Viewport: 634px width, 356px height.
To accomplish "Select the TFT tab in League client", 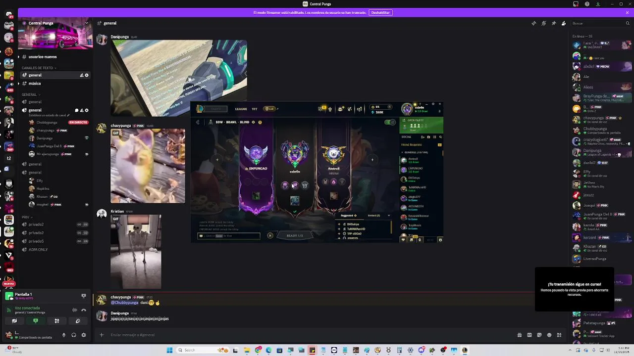I will click(255, 109).
